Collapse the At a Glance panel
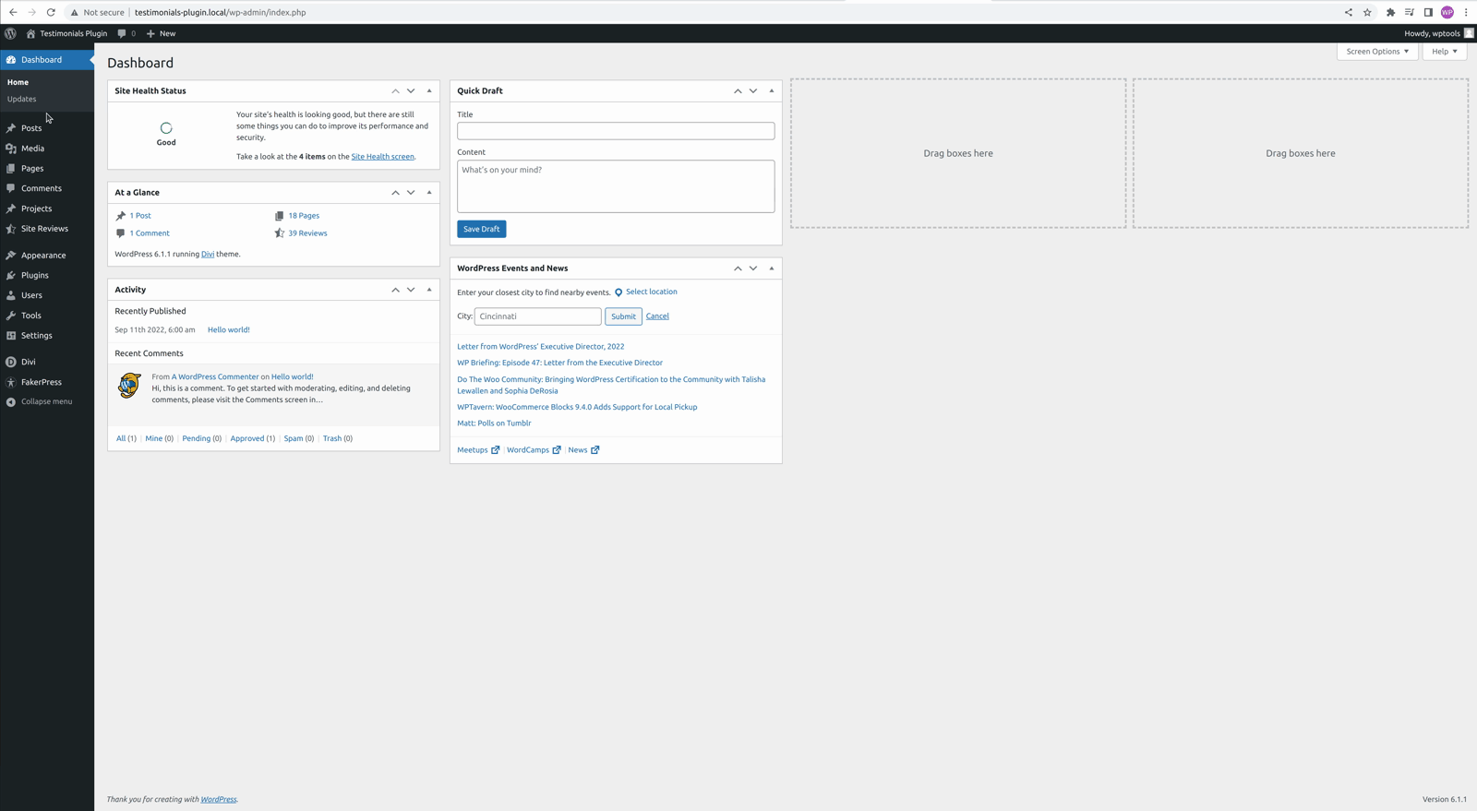 click(x=429, y=193)
